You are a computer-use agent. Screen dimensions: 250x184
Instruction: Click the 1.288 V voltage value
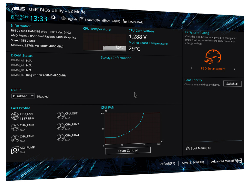tap(138, 37)
